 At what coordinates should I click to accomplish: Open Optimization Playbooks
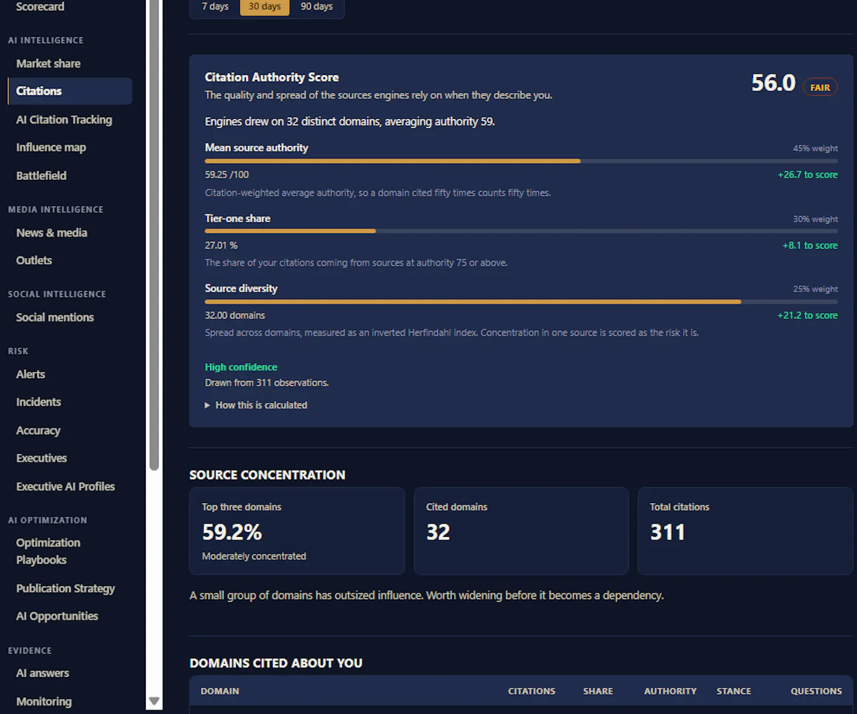click(48, 551)
